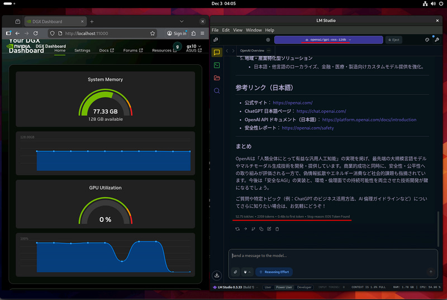The height and width of the screenshot is (300, 447).
Task: Open the wrench settings icon in LM Studio
Action: pyautogui.click(x=437, y=40)
